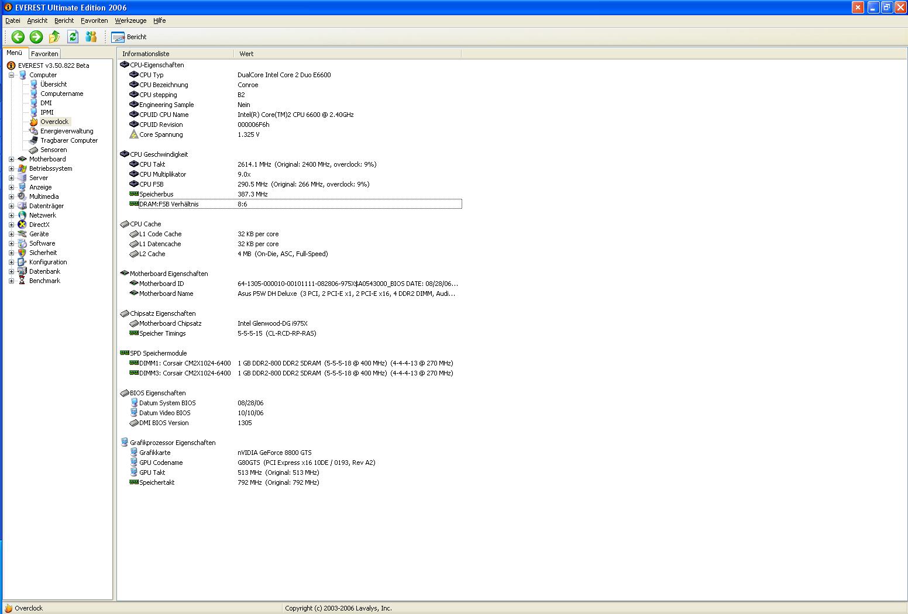Viewport: 908px width, 614px height.
Task: Click the Speichertakt memory icon
Action: click(x=134, y=482)
